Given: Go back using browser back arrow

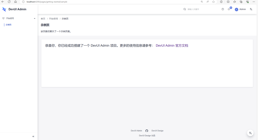Looking at the screenshot, I should pos(3,2).
